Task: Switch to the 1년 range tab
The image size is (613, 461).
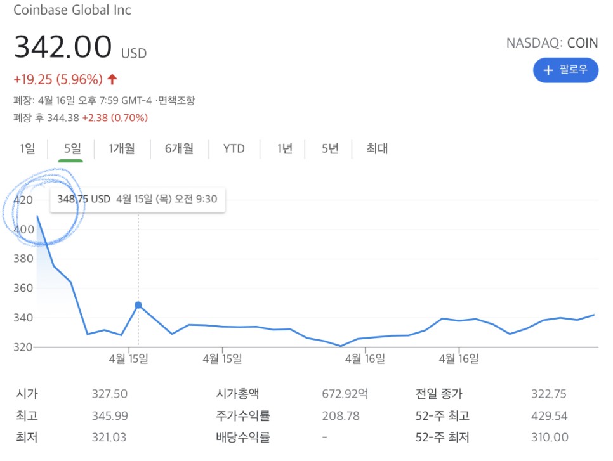Action: pos(284,149)
